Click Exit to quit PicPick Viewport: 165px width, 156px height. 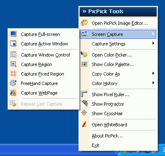coord(118,145)
